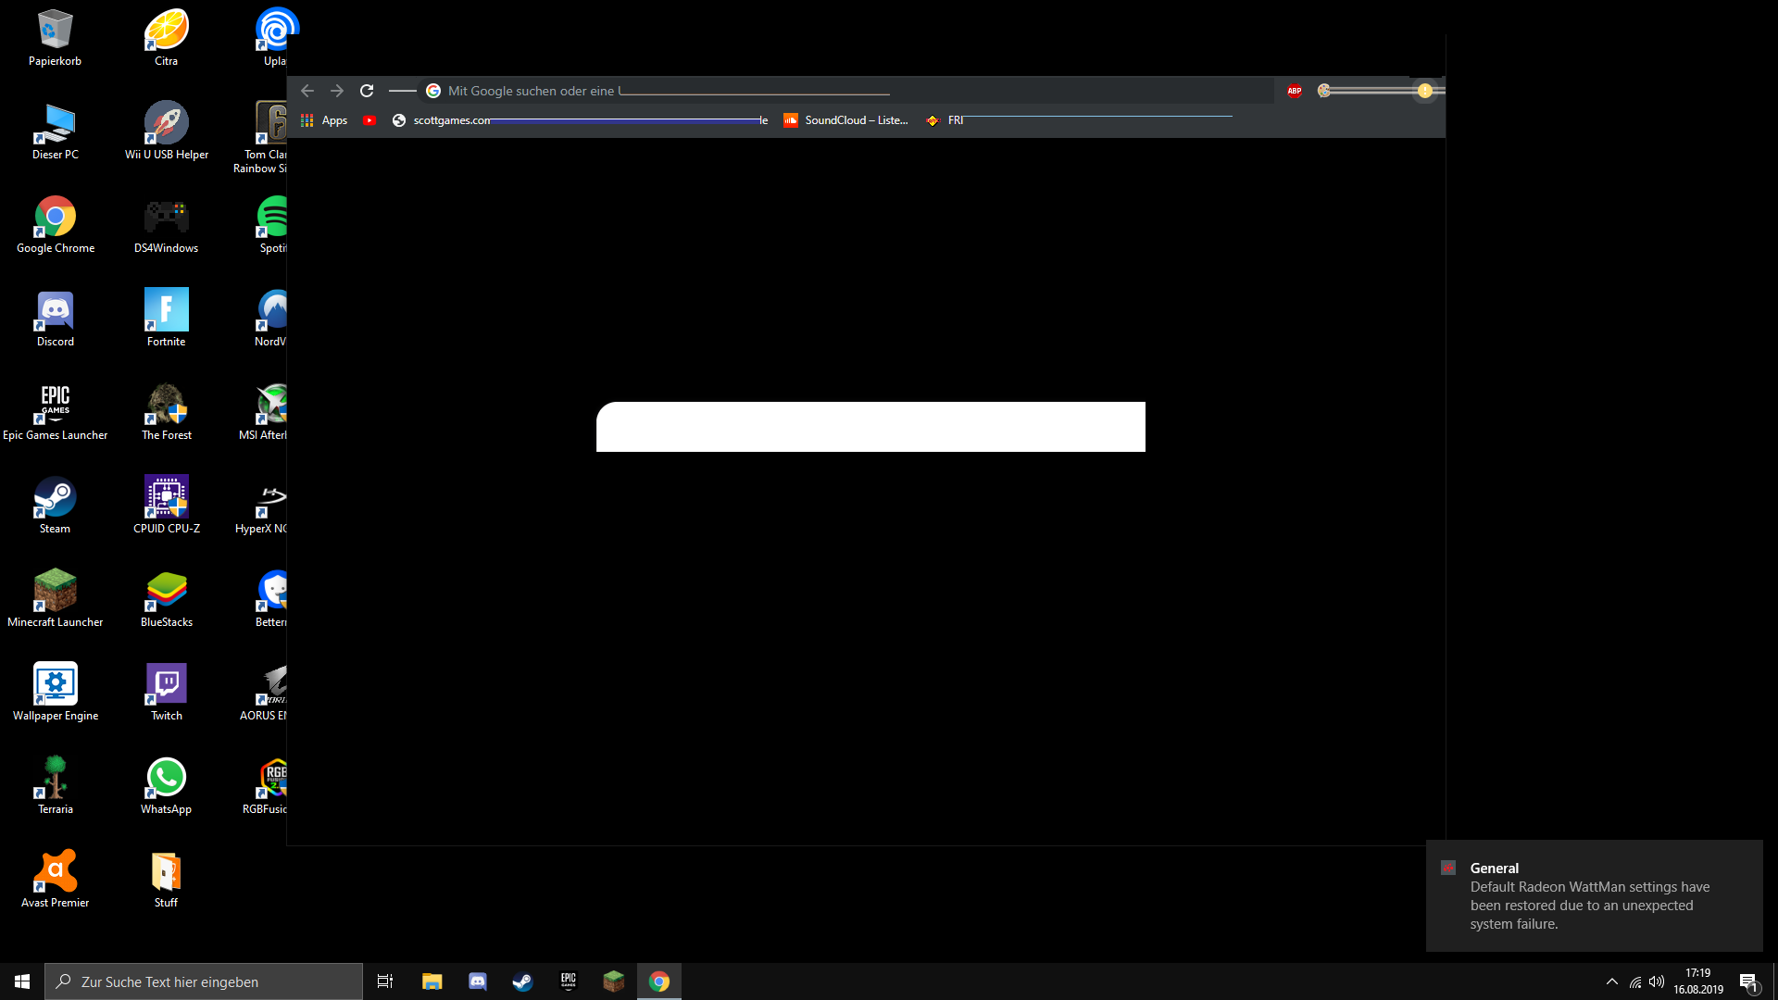Open SoundCloud bookmark in bookmarks bar
Viewport: 1778px width, 1000px height.
(x=845, y=120)
